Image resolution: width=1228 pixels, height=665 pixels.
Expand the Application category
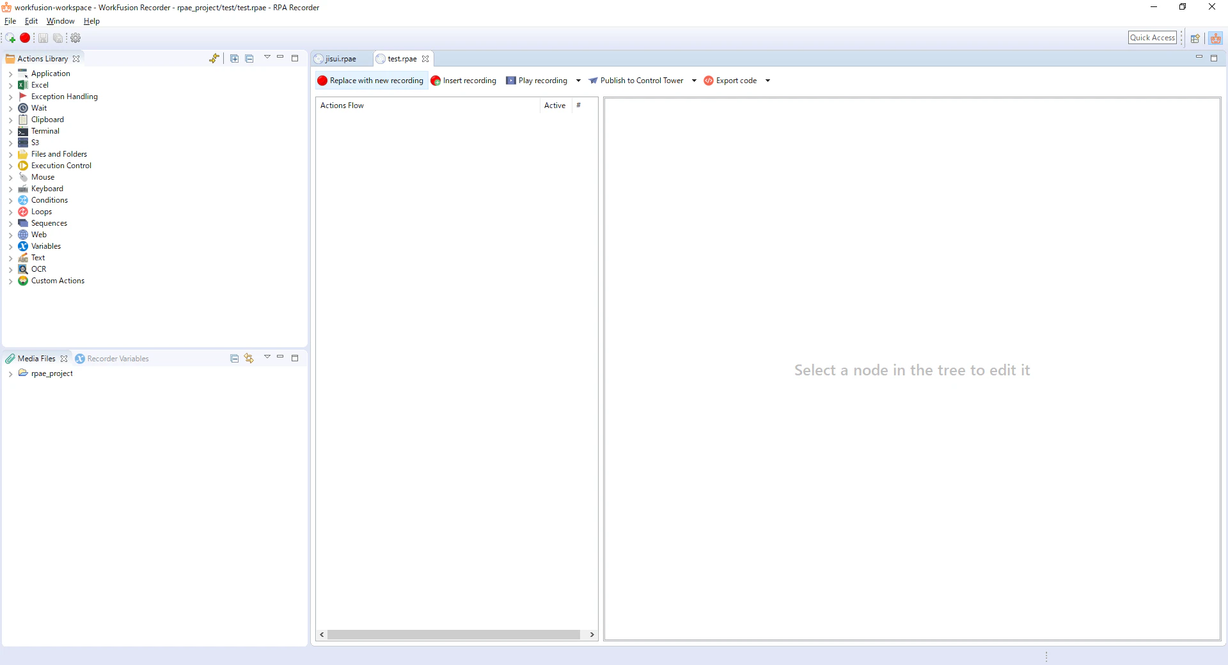pyautogui.click(x=11, y=74)
